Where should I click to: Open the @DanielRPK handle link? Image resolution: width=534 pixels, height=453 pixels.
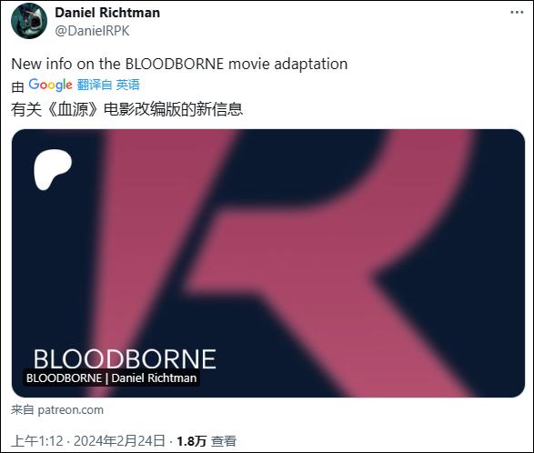(92, 31)
